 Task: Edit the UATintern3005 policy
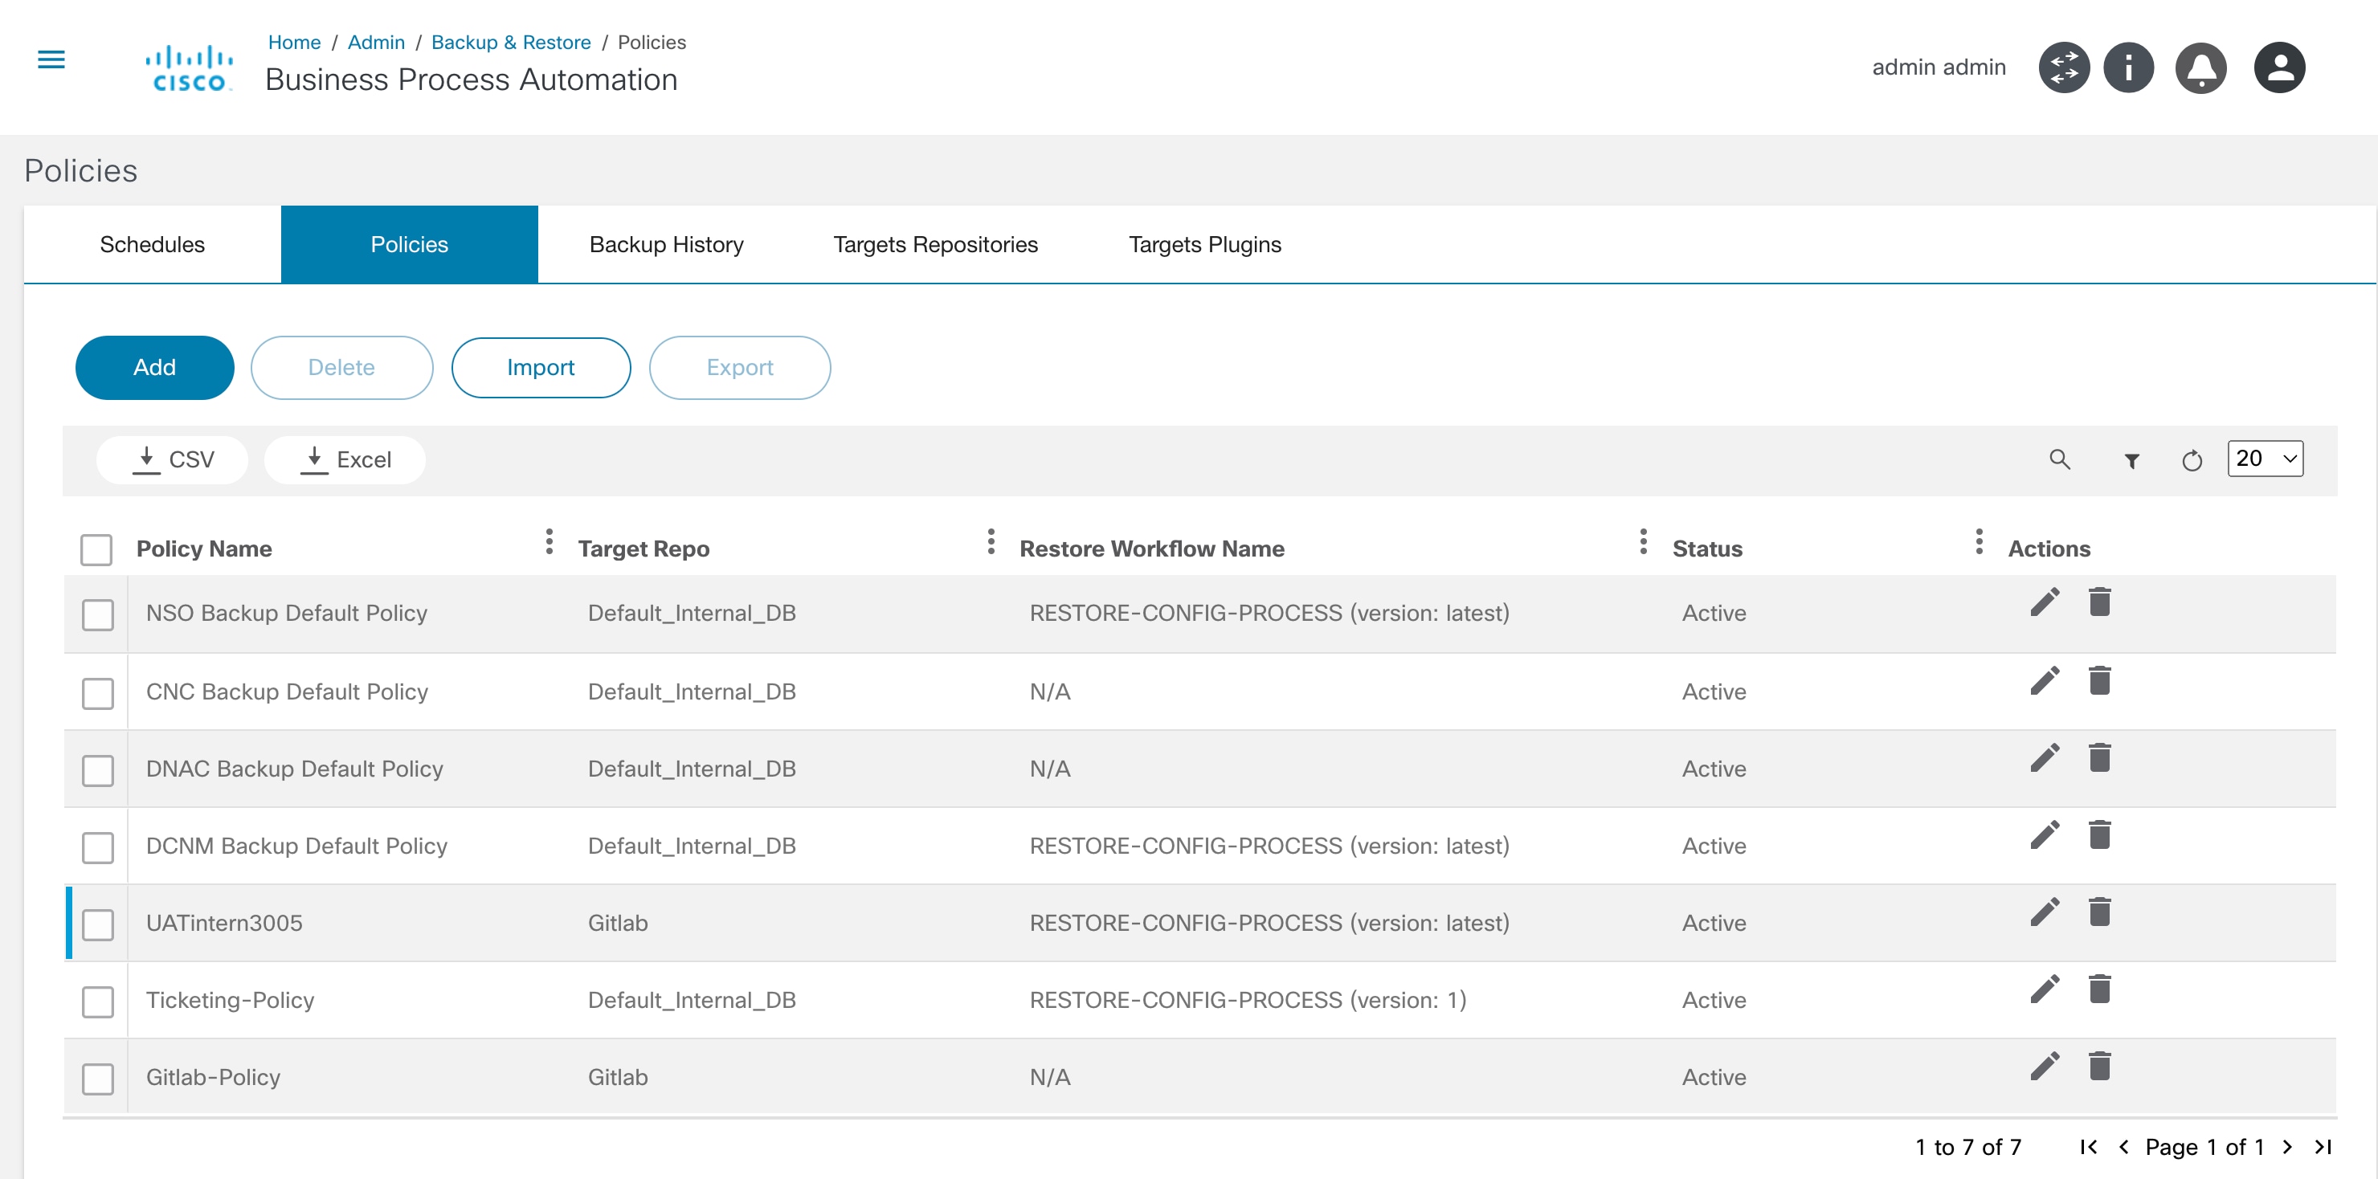pyautogui.click(x=2044, y=912)
